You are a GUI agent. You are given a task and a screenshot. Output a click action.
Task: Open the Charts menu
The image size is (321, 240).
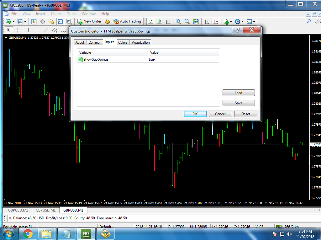pyautogui.click(x=56, y=14)
